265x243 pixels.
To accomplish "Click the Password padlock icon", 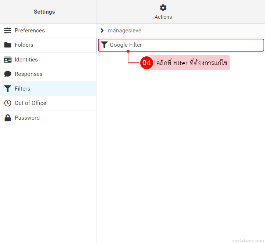I will 8,118.
